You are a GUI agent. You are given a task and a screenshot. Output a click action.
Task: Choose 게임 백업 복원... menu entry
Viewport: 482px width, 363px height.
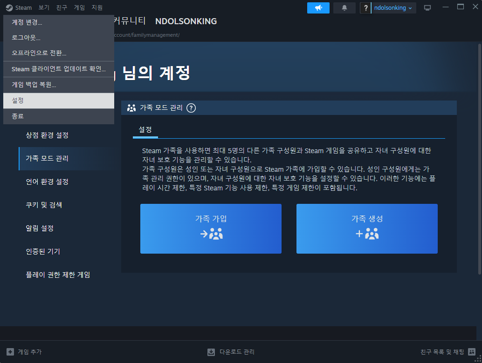tap(59, 85)
